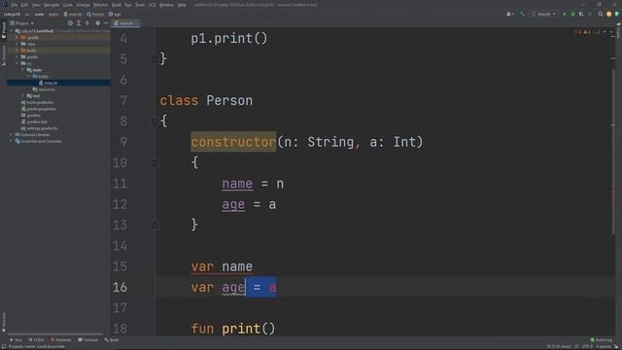Screen dimensions: 622x350
Task: Click the Run button in the top toolbar
Action: 565,14
